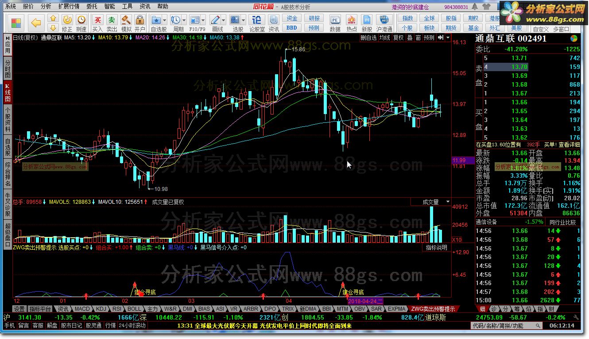The image size is (589, 339).
Task: Expand the 自选股 dropdown arrow
Action: (x=164, y=20)
